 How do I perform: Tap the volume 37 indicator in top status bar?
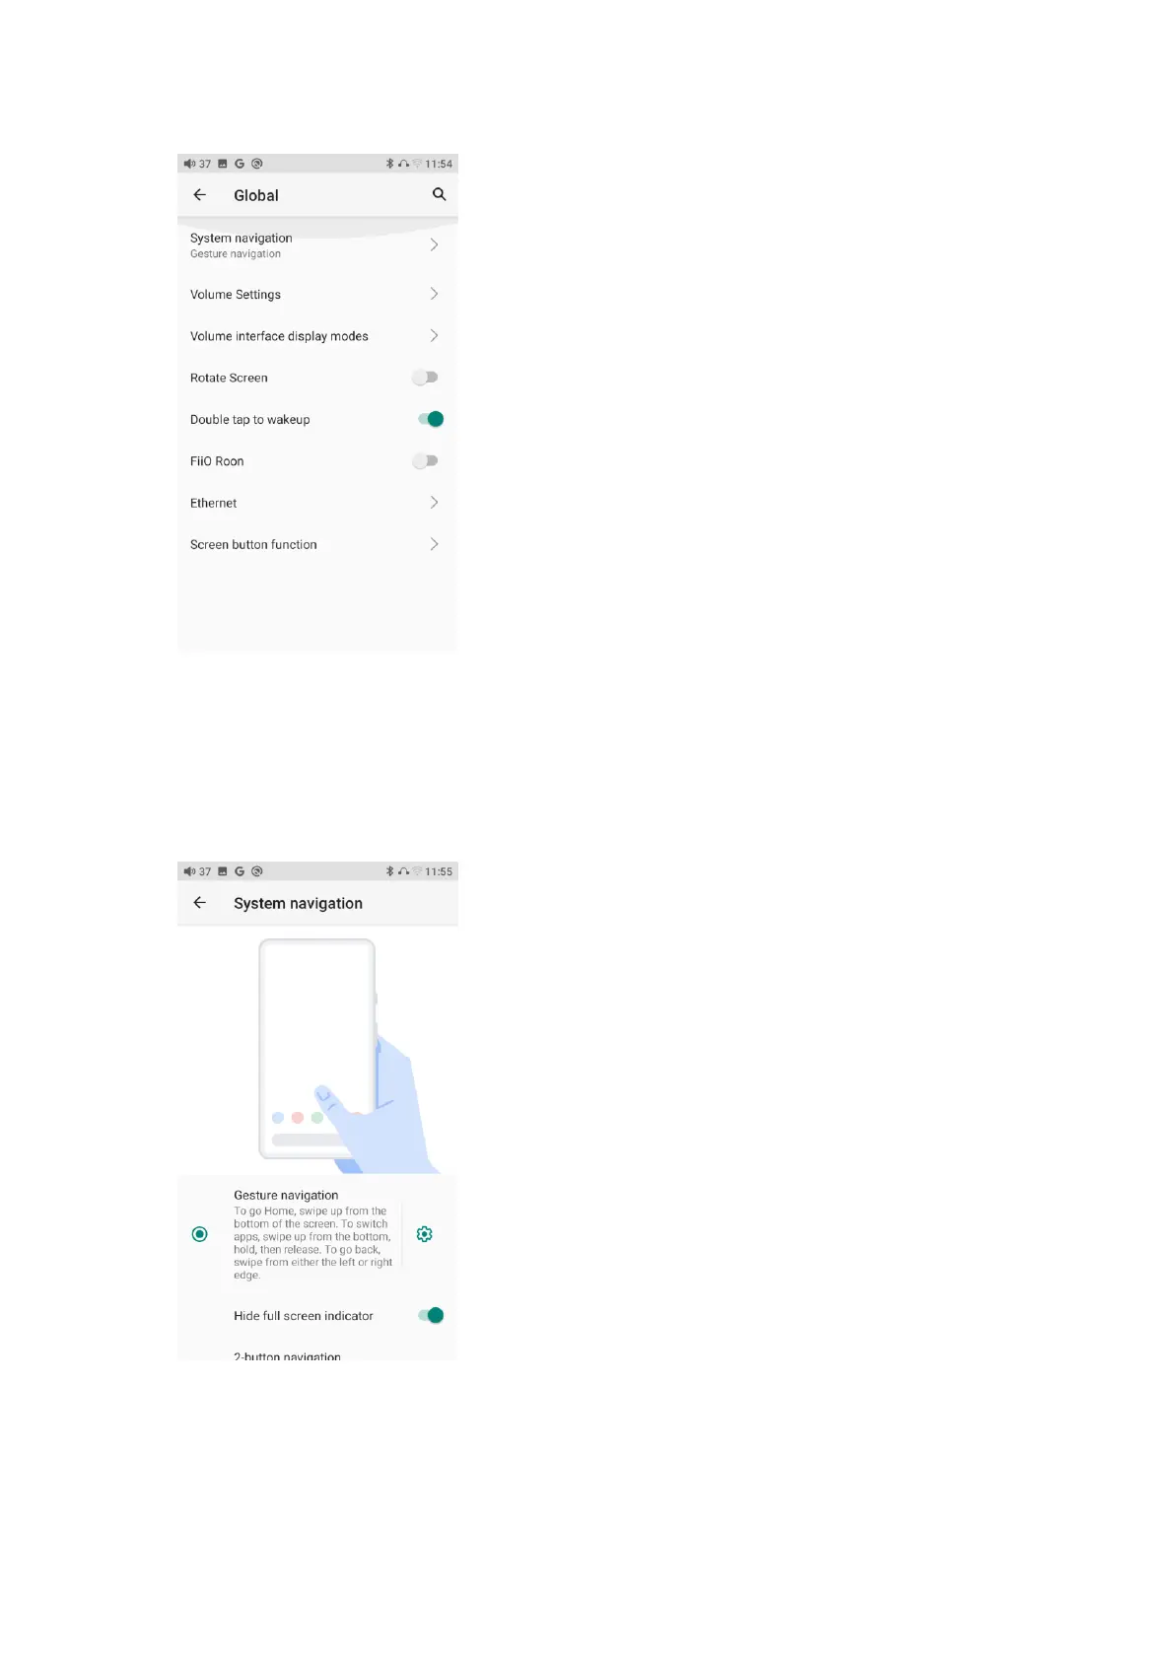pyautogui.click(x=197, y=164)
